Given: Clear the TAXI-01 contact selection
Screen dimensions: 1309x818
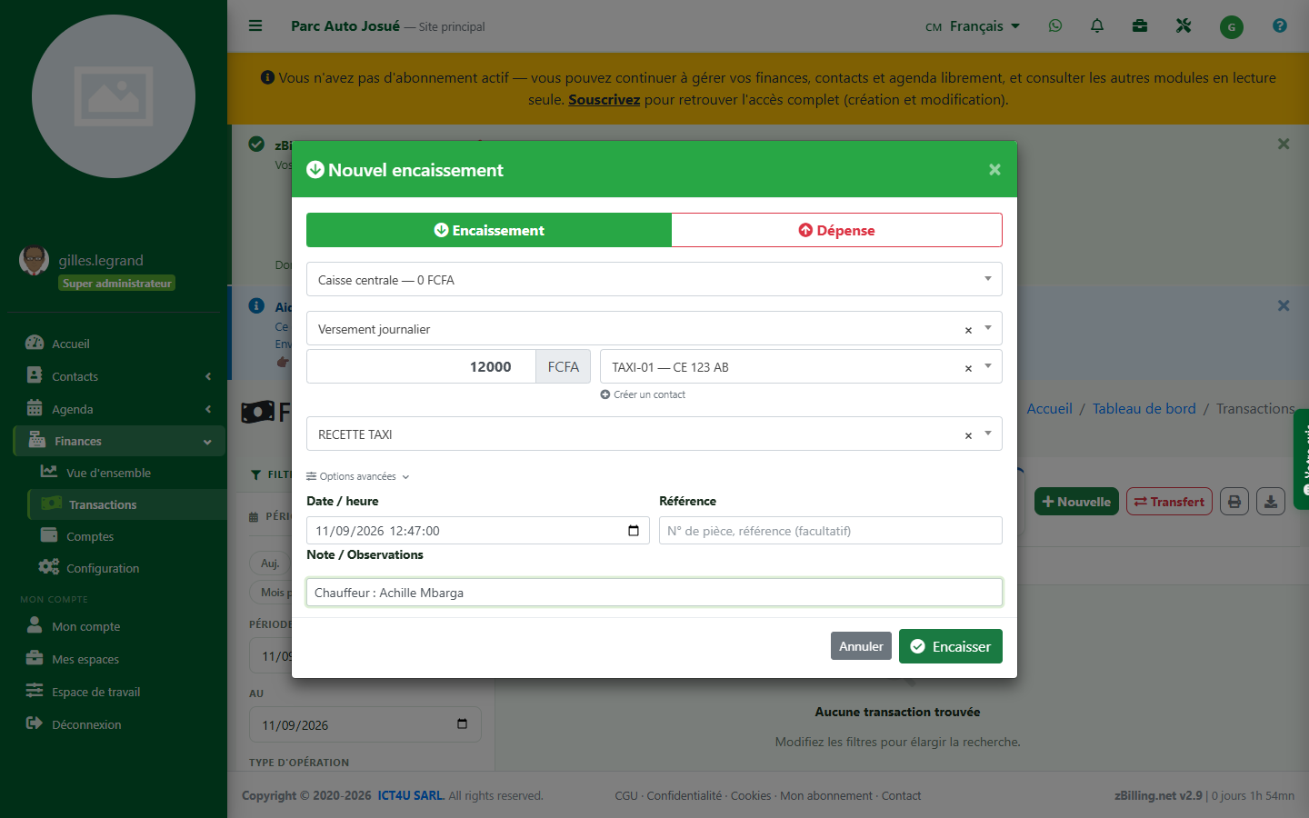Looking at the screenshot, I should 968,368.
